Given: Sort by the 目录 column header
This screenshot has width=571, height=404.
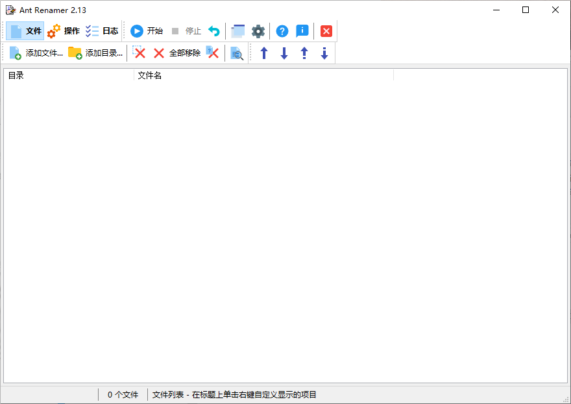Looking at the screenshot, I should [69, 75].
